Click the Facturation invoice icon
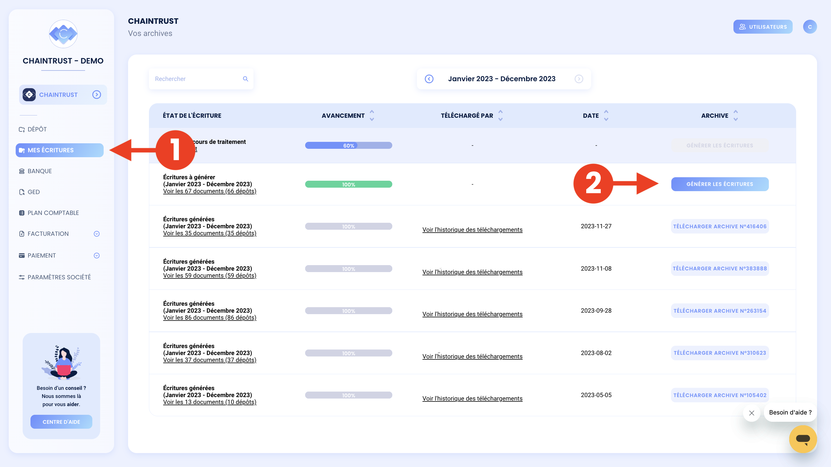Screen dimensions: 831x467 coord(21,234)
